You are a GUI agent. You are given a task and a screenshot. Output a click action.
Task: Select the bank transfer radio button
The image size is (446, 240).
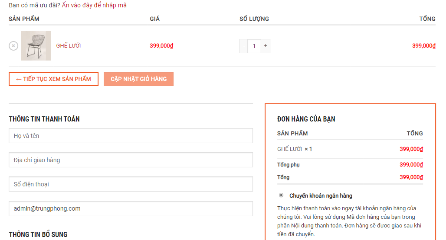point(281,195)
